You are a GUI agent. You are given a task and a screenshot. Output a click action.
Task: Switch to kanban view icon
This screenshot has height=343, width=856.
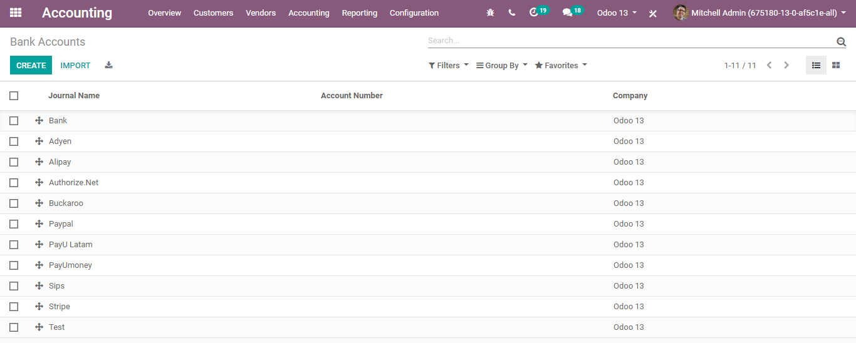(x=836, y=65)
